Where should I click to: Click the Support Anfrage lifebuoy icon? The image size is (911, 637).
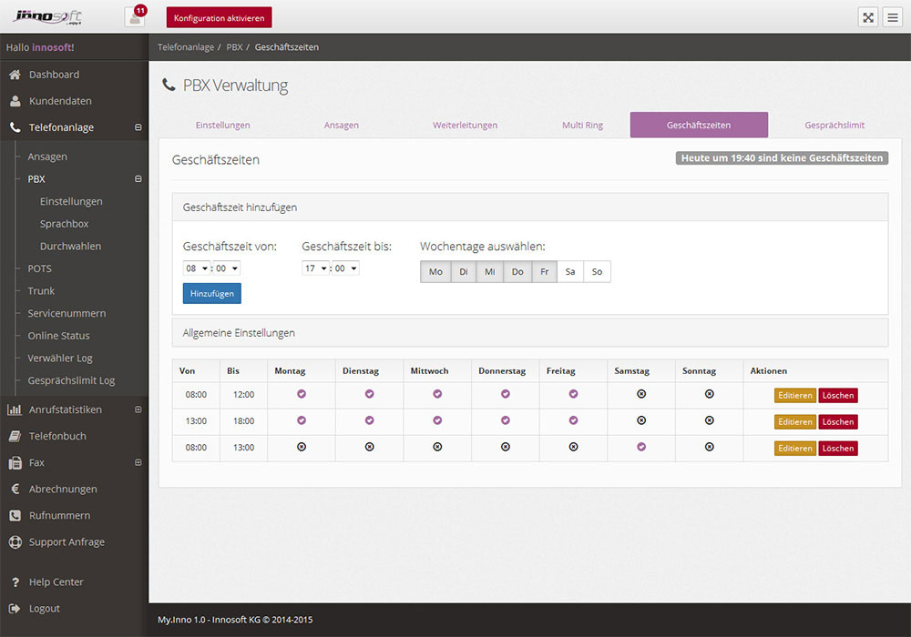point(15,541)
